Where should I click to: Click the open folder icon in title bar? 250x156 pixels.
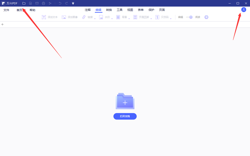(24, 3)
